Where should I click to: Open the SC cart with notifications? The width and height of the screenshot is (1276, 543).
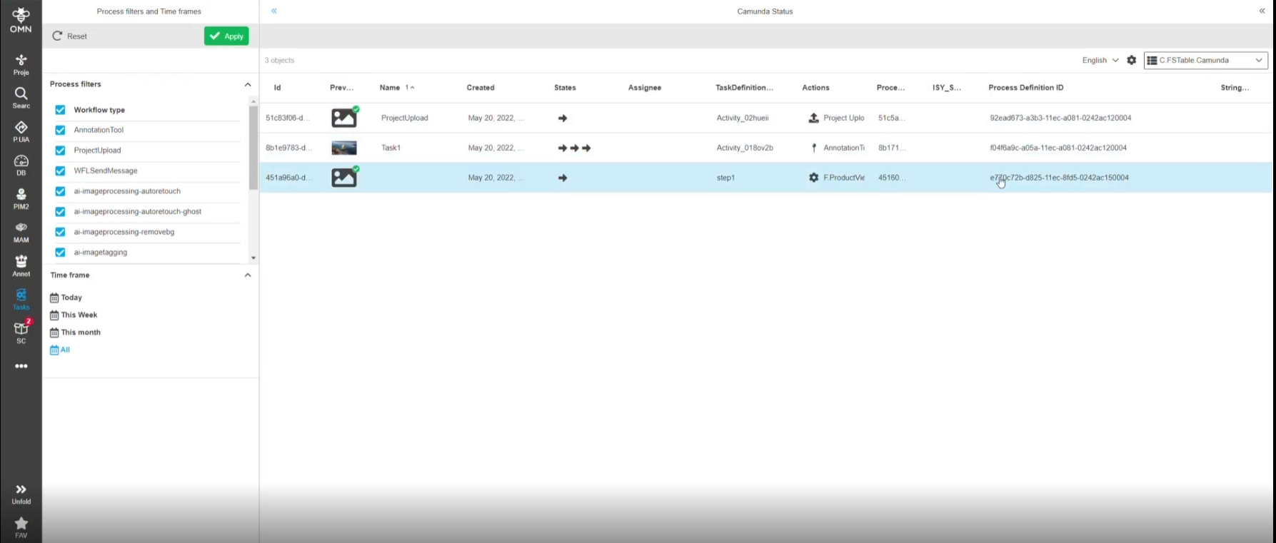point(21,332)
